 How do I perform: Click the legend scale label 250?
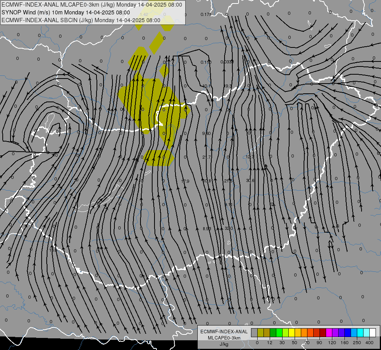click(357, 343)
